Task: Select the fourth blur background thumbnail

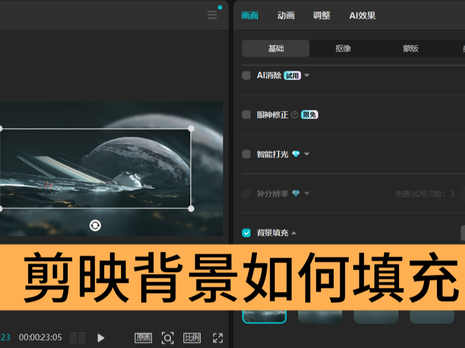Action: pyautogui.click(x=432, y=317)
